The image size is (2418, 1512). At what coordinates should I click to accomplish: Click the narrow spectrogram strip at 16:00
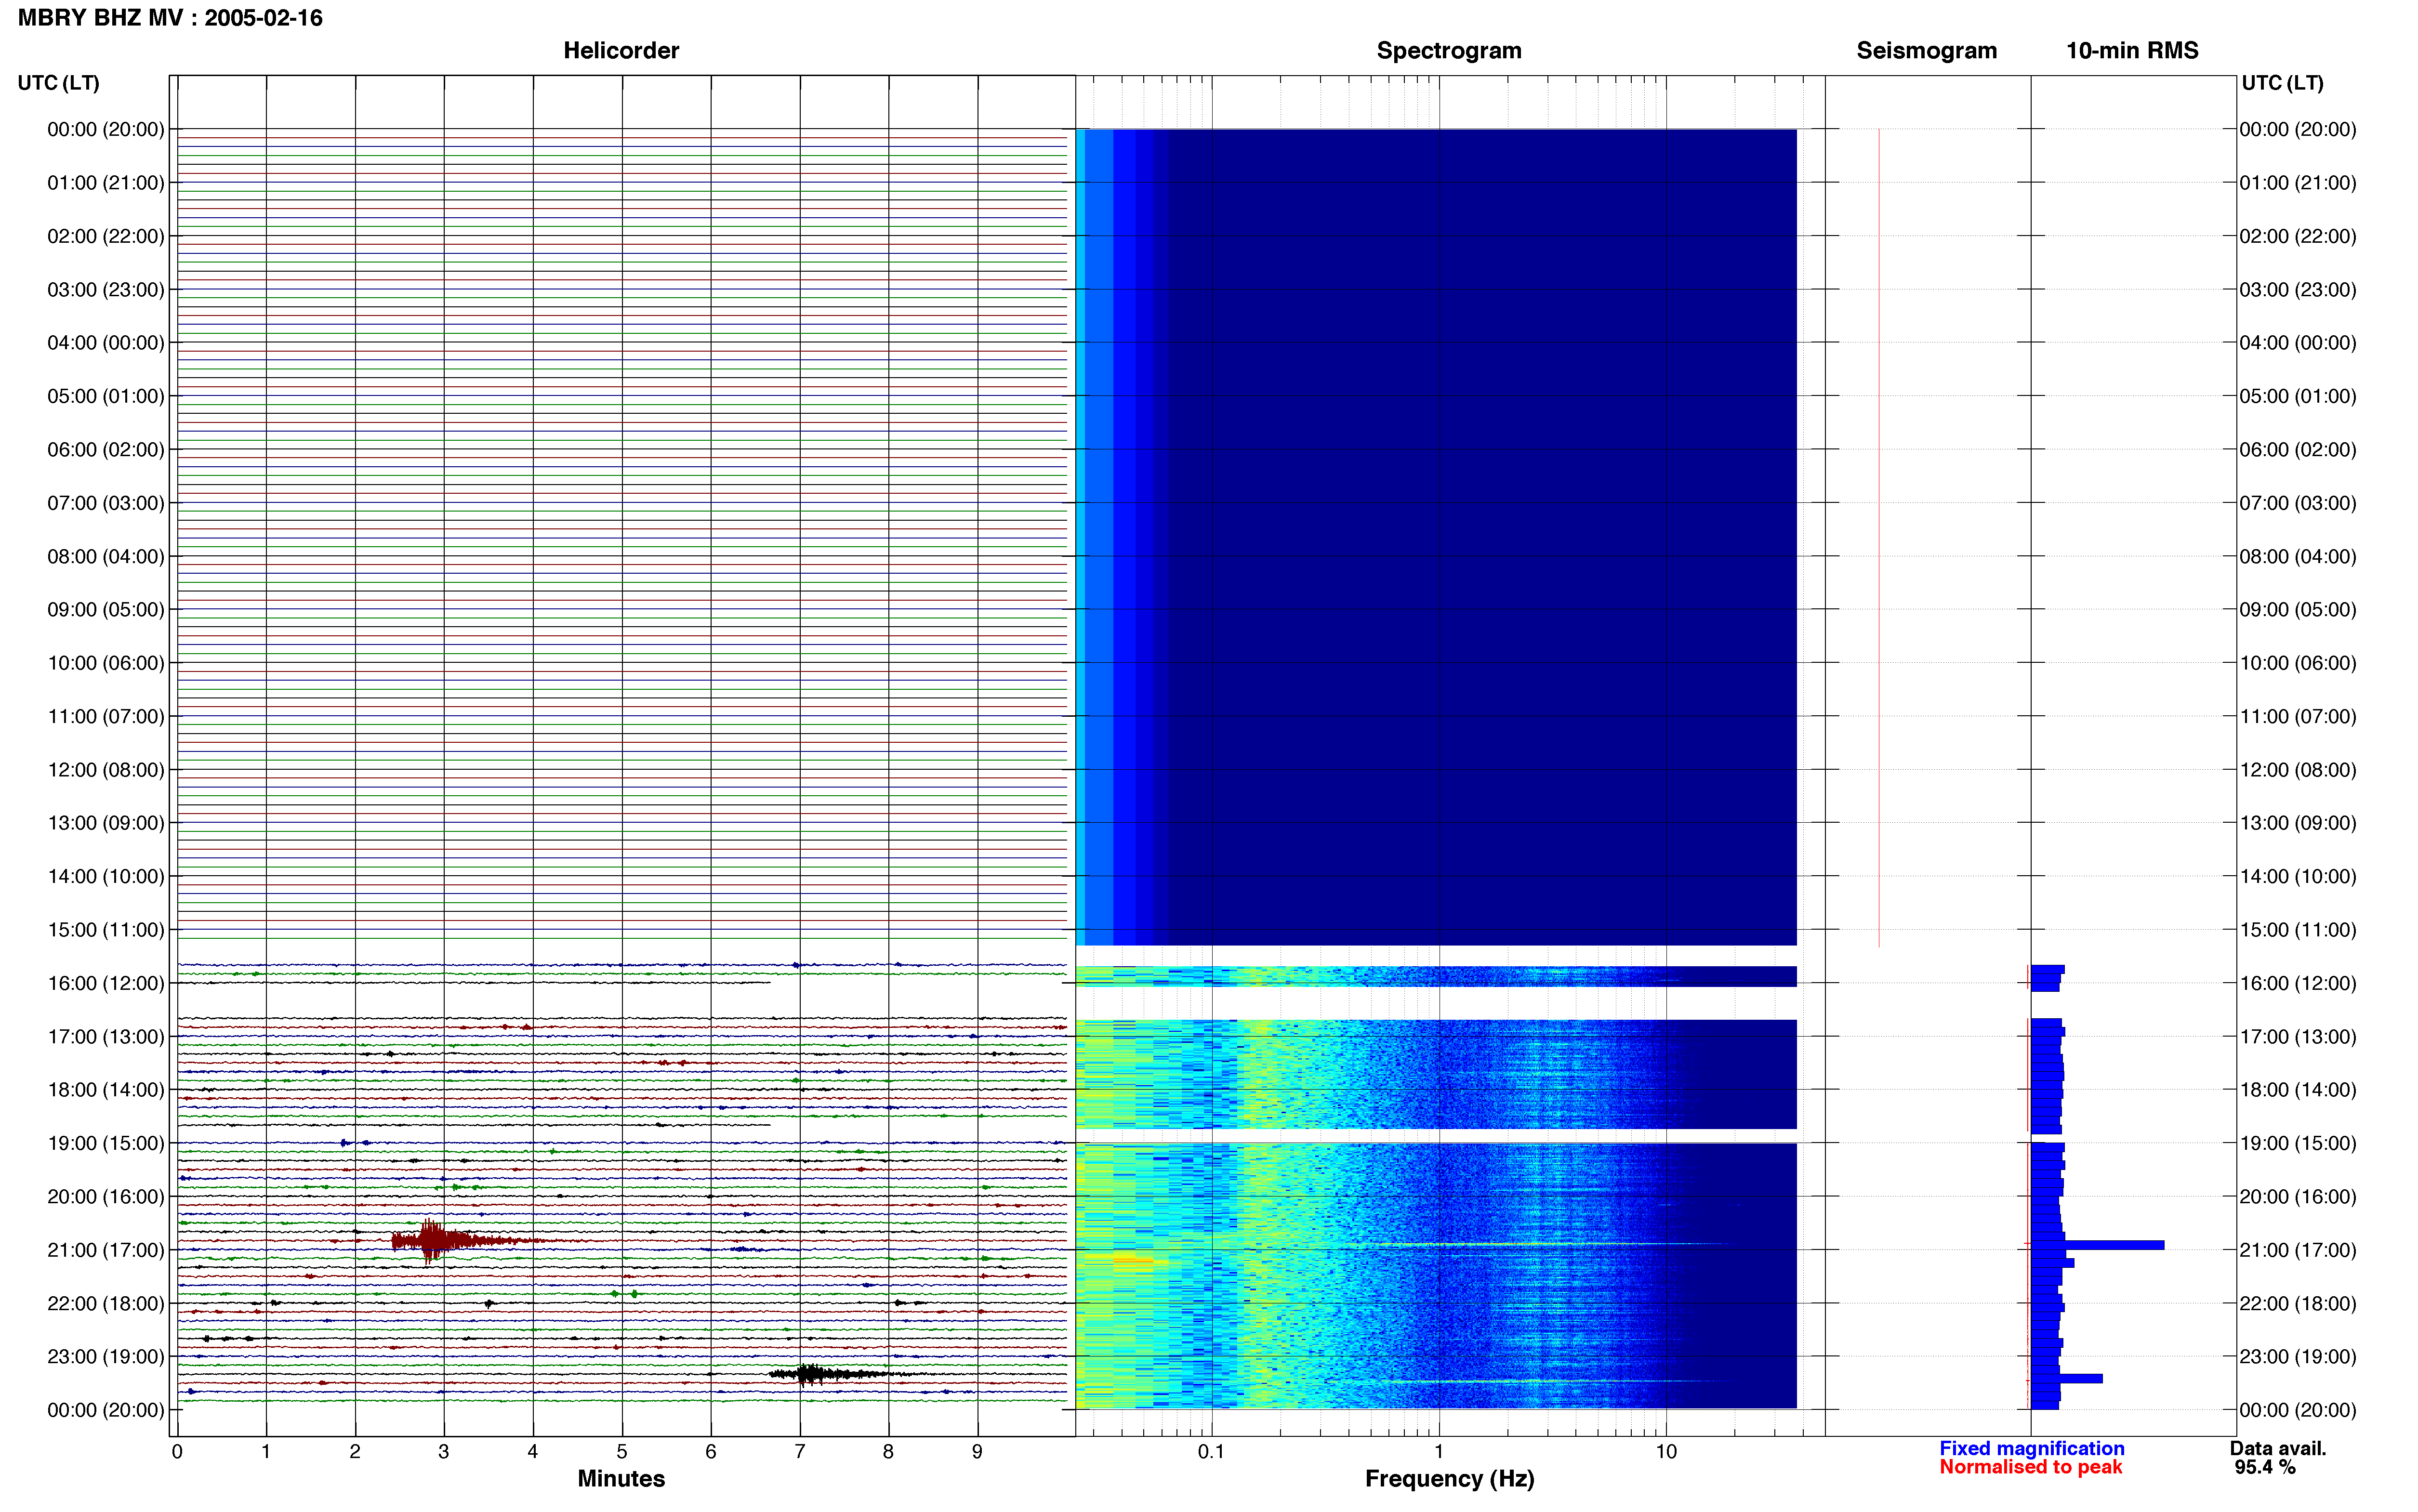click(1436, 977)
